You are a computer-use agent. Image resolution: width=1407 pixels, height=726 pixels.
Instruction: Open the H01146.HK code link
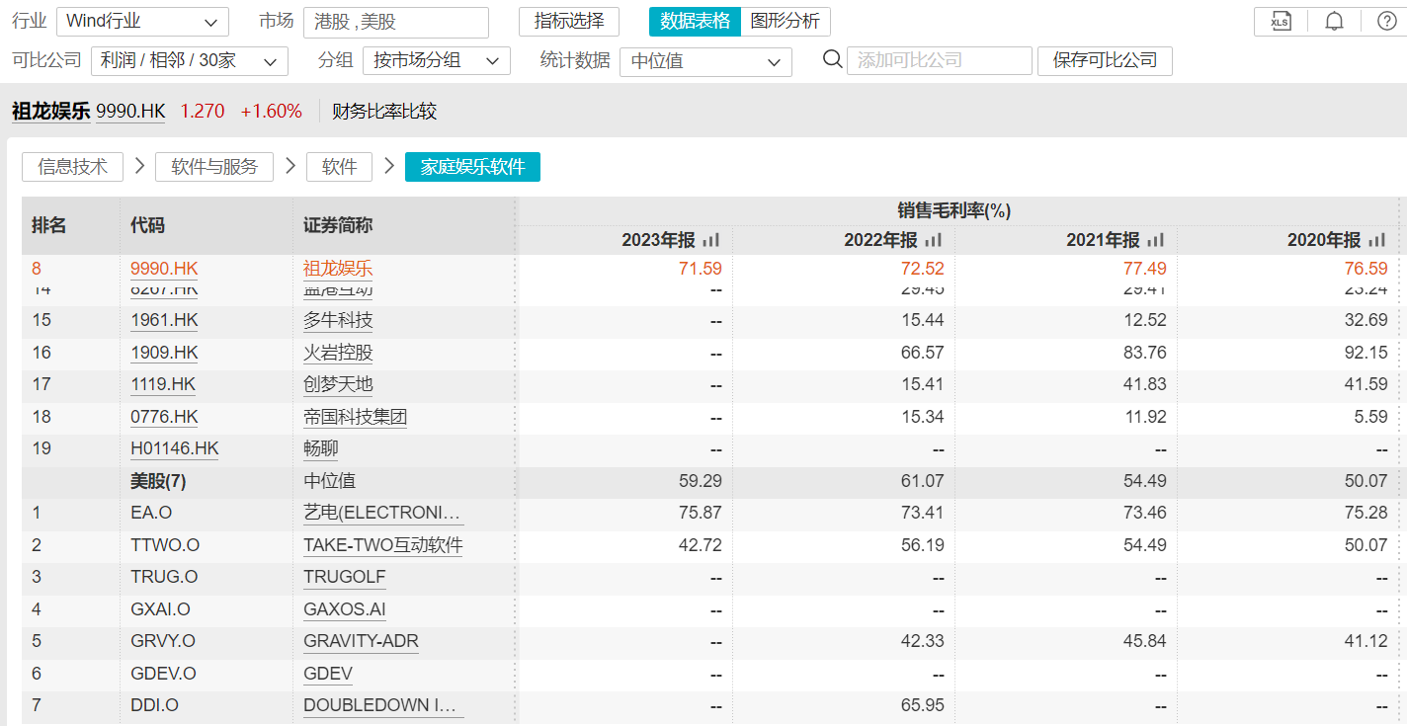point(175,448)
